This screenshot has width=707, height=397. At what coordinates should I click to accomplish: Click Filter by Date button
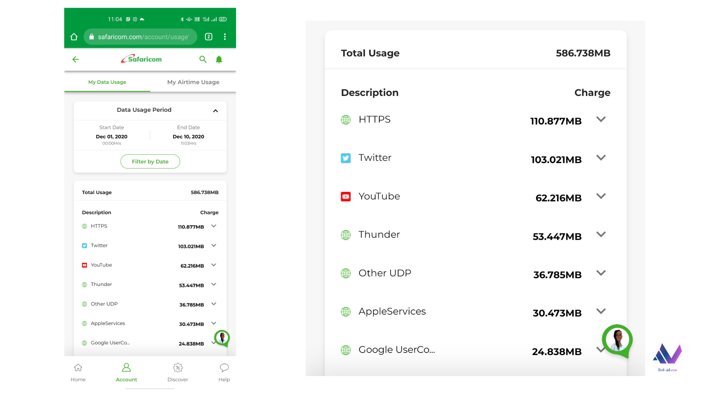[150, 161]
